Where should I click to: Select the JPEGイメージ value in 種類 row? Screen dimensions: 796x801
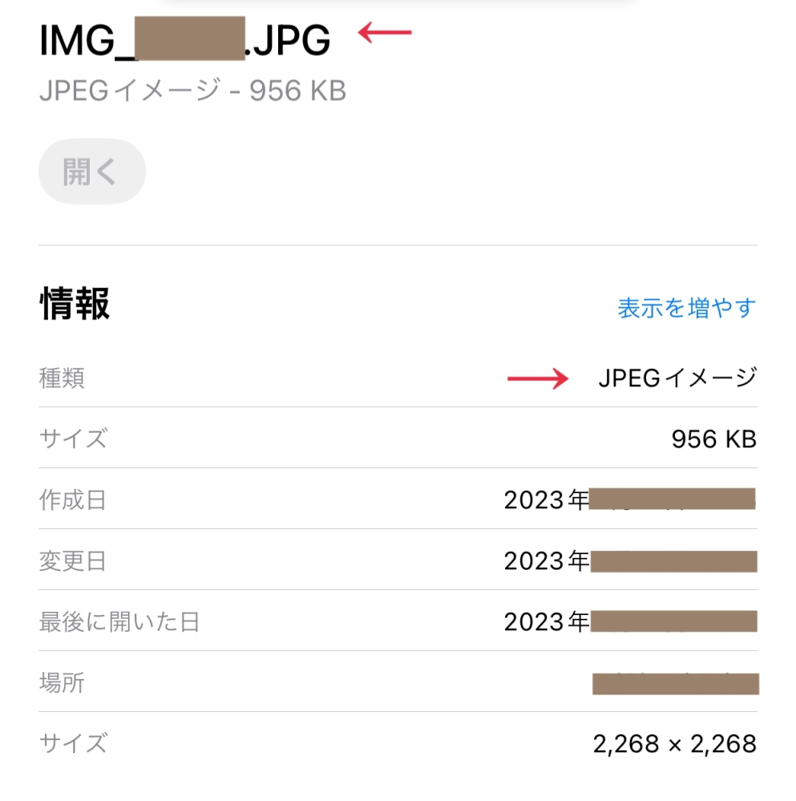677,378
